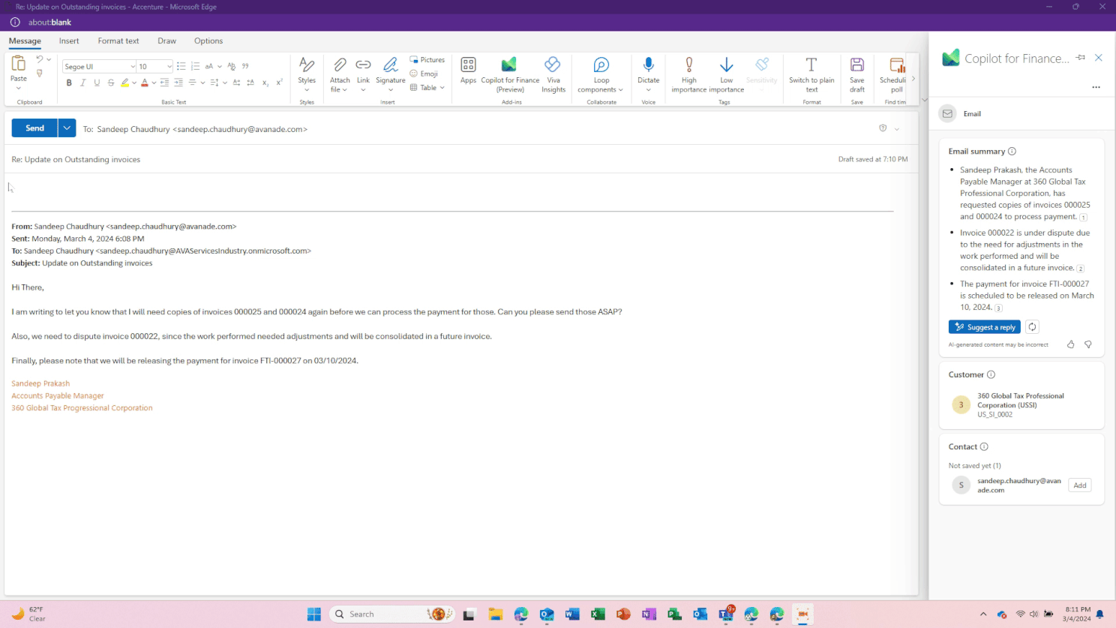Image resolution: width=1116 pixels, height=628 pixels.
Task: Toggle Italic text formatting
Action: (82, 83)
